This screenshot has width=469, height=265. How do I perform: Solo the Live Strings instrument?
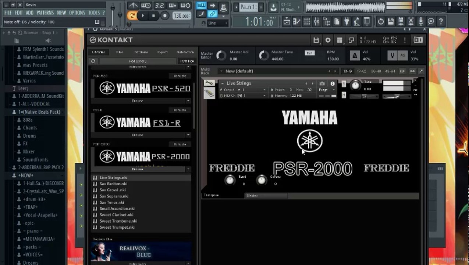coord(344,84)
